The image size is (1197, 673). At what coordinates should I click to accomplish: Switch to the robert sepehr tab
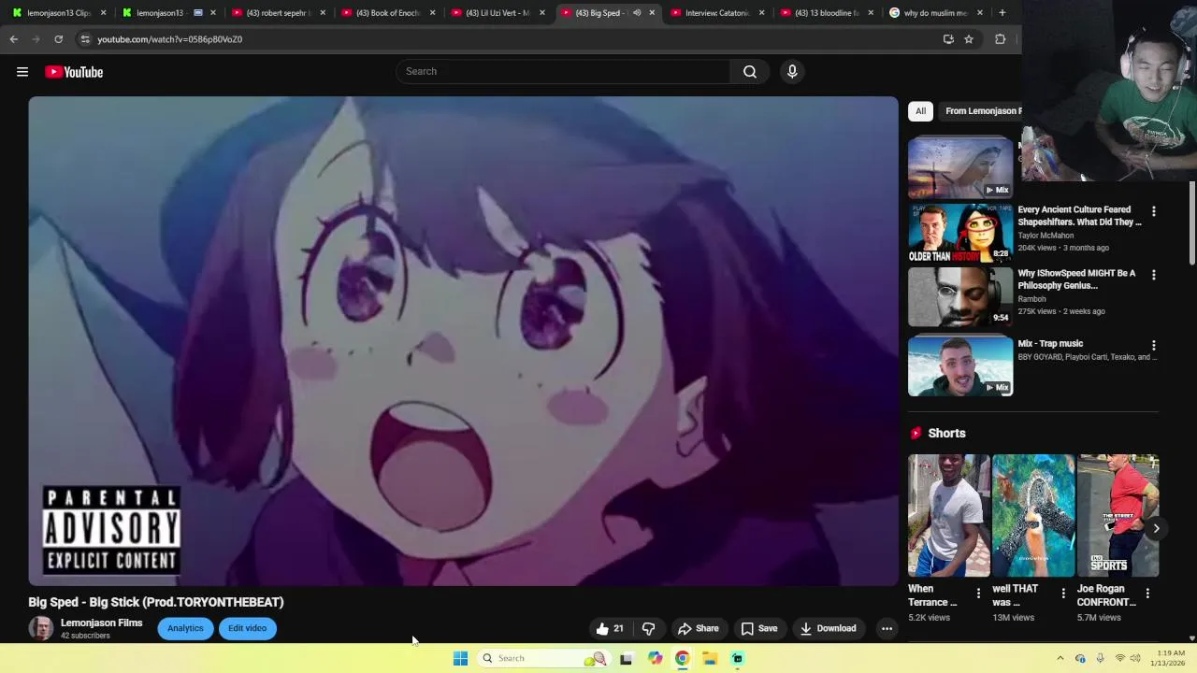click(x=278, y=13)
